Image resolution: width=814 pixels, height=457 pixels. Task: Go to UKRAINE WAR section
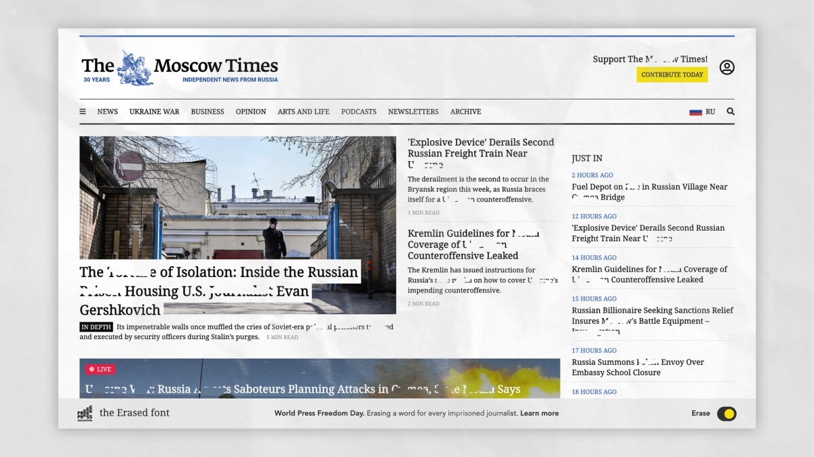pyautogui.click(x=155, y=112)
